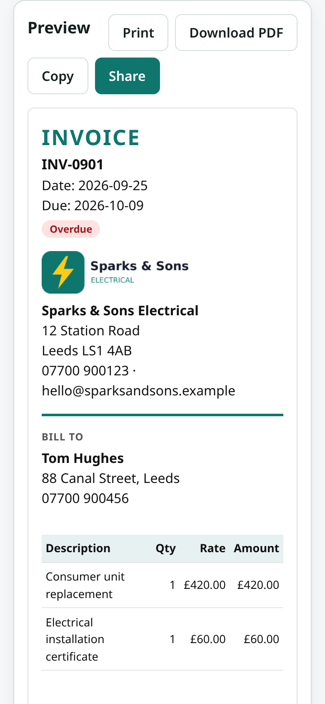Click the Description column header

(x=78, y=548)
